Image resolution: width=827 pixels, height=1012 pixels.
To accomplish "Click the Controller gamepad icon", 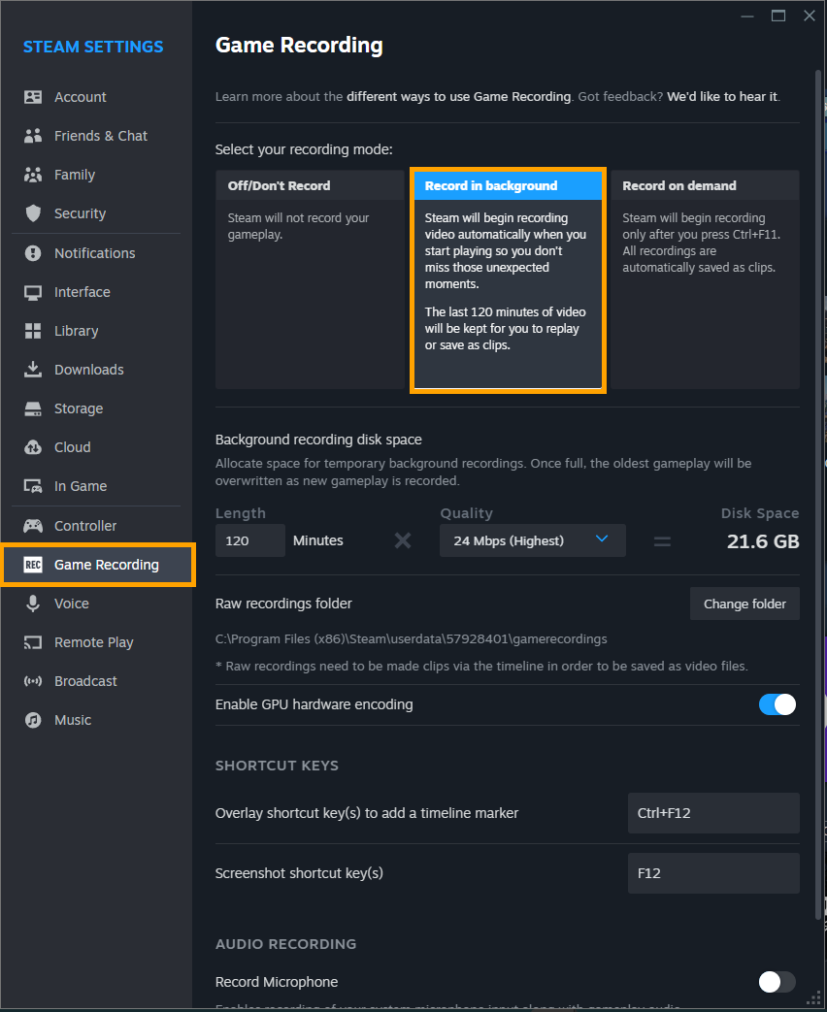I will 33,526.
